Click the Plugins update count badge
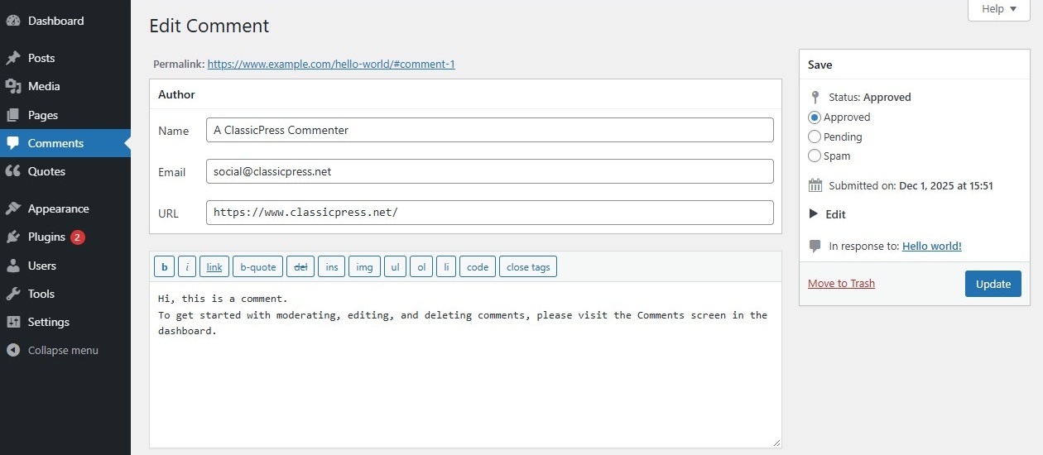The height and width of the screenshot is (455, 1043). 77,237
